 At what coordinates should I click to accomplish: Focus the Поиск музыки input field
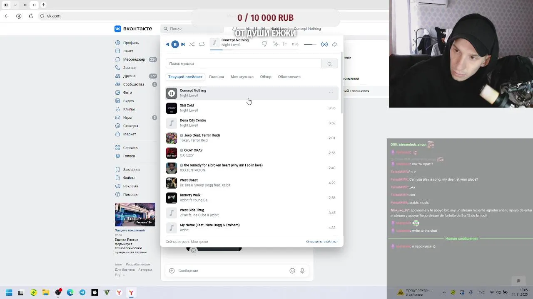244,64
